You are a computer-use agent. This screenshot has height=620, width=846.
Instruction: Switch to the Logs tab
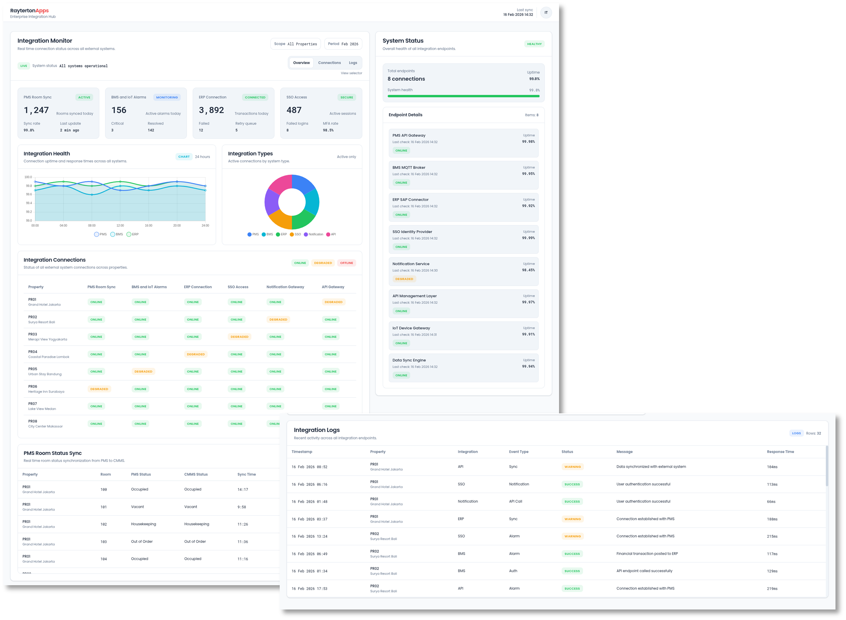tap(352, 63)
